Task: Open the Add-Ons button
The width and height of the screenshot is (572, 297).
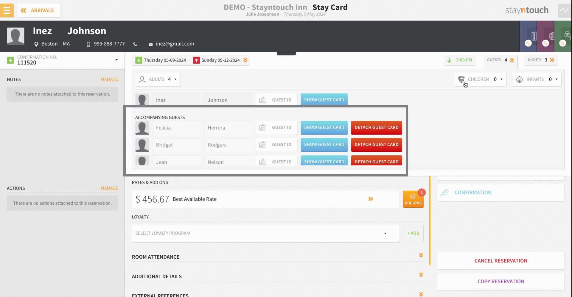Action: pyautogui.click(x=413, y=199)
